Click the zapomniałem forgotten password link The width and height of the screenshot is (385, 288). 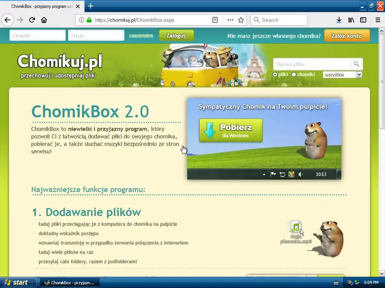point(141,36)
